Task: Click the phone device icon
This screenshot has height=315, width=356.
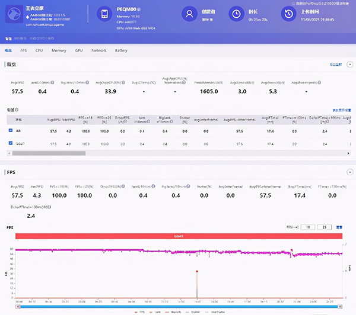Action: point(104,14)
